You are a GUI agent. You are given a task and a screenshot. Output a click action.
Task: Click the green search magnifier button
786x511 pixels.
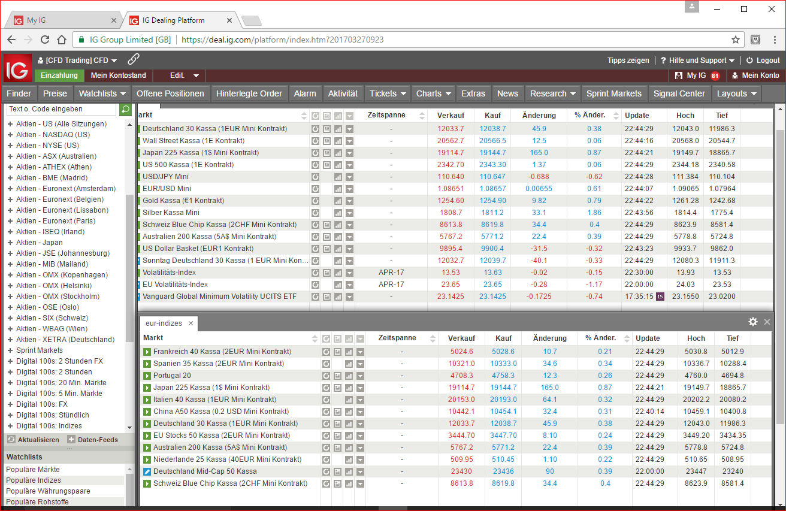[x=125, y=109]
